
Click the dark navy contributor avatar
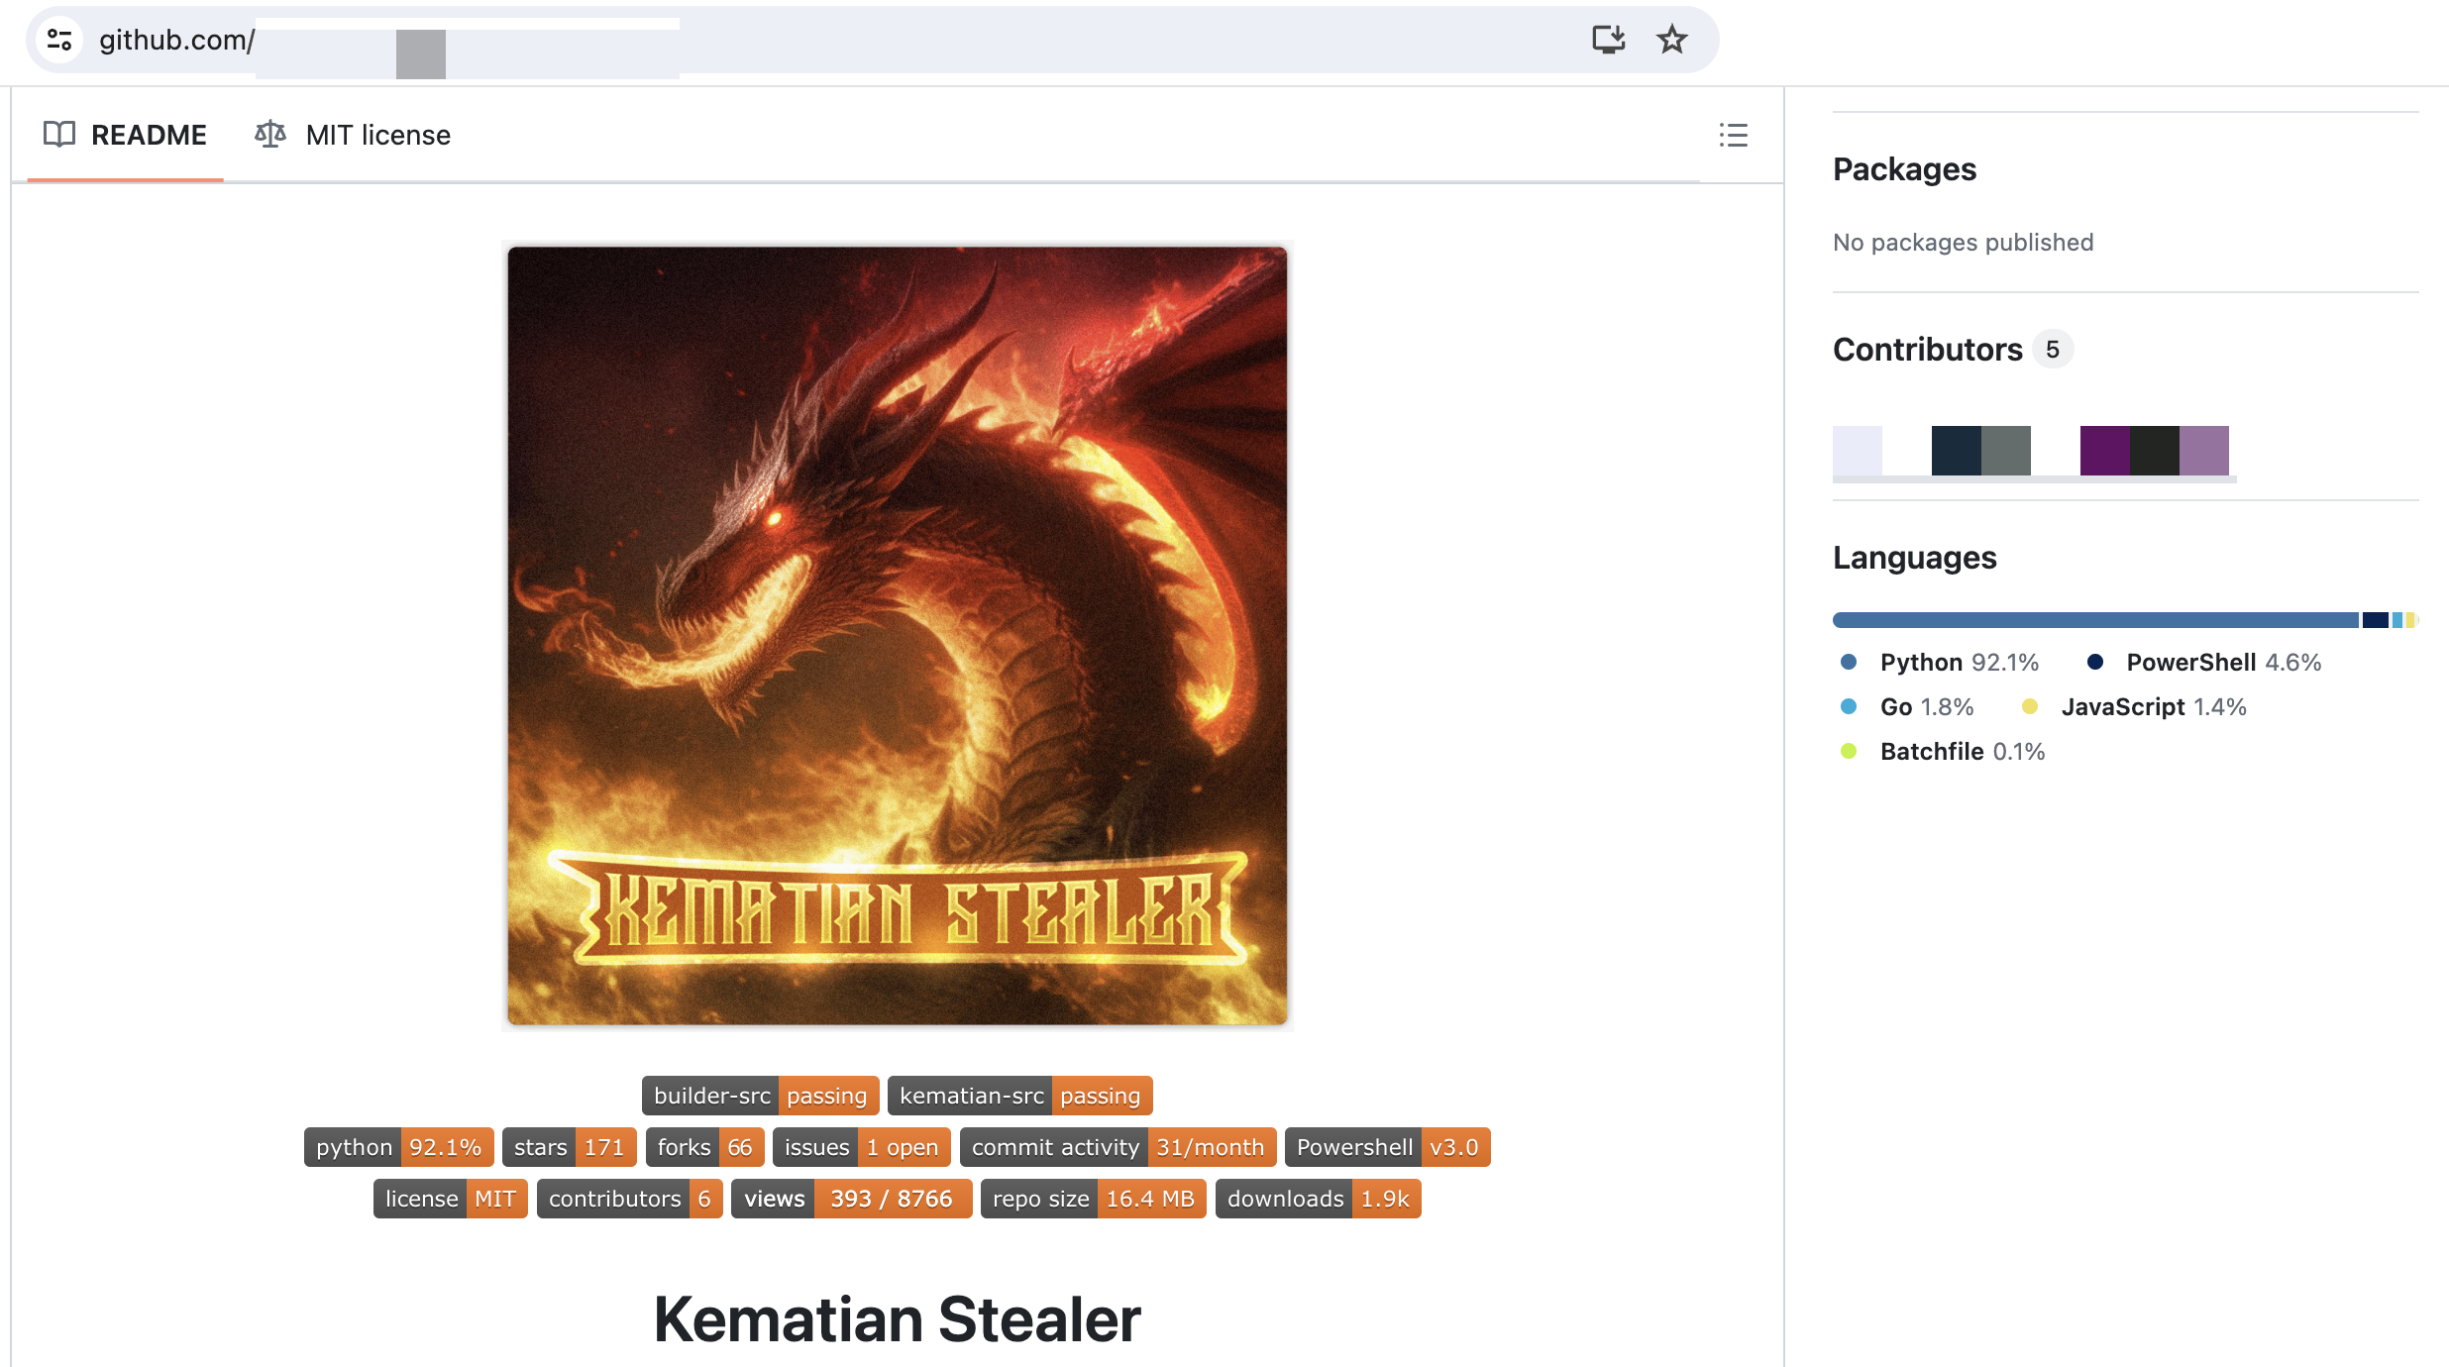[1957, 451]
